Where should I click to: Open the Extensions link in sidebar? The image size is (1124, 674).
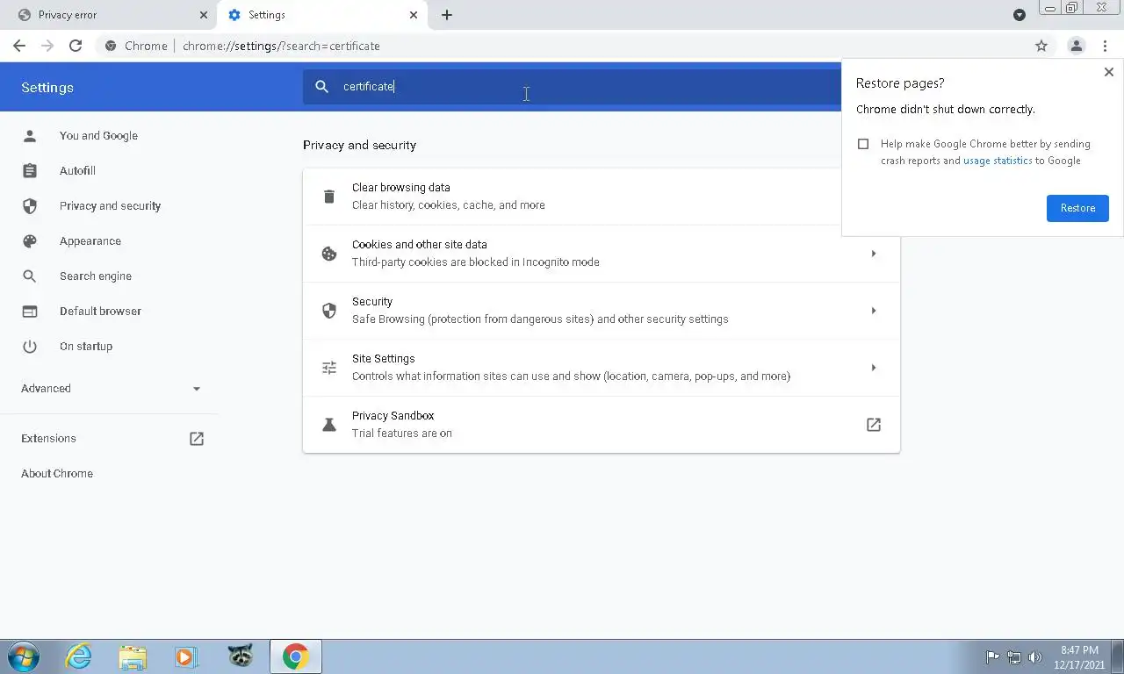(x=48, y=438)
